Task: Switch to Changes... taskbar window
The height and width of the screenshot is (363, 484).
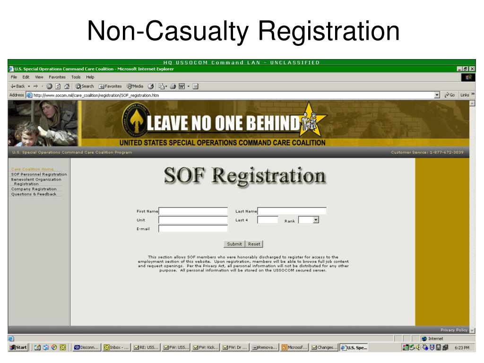Action: tap(324, 347)
